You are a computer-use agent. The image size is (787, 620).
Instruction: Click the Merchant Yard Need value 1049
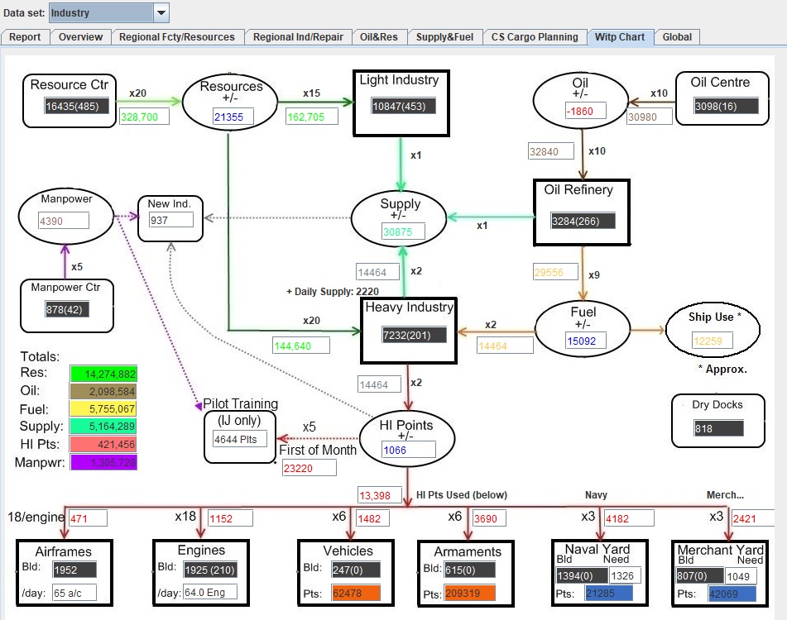click(x=741, y=576)
